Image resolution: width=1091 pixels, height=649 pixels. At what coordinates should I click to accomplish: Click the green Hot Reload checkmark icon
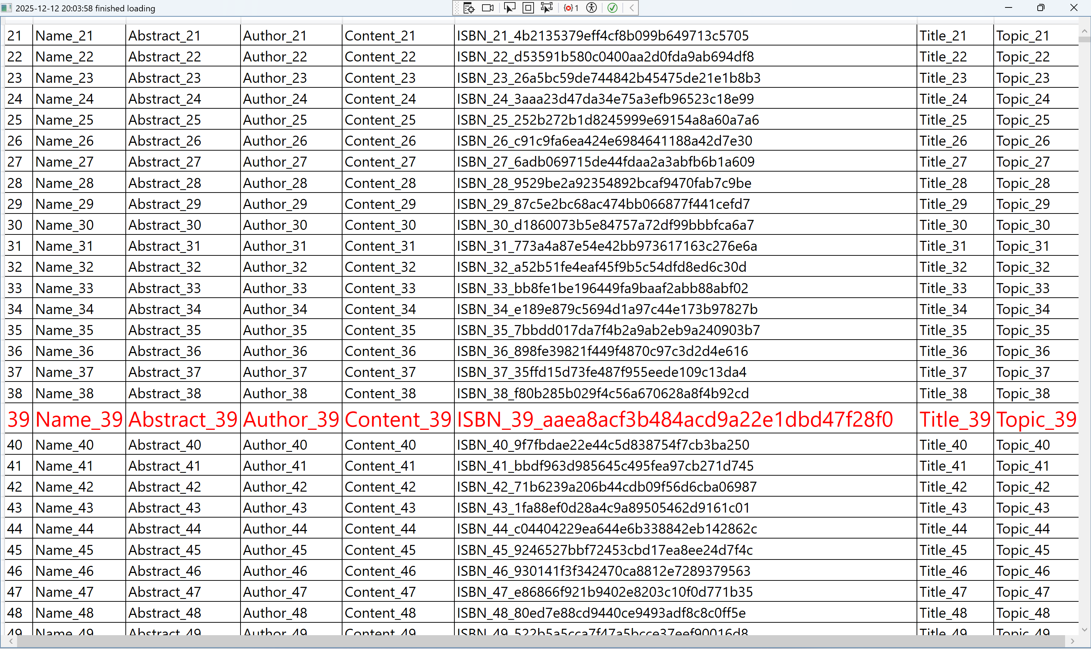612,8
